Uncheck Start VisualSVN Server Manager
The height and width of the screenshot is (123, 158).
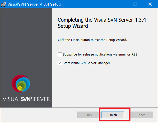60,63
